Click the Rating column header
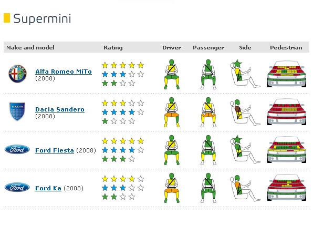The width and height of the screenshot is (313, 235). (x=113, y=47)
